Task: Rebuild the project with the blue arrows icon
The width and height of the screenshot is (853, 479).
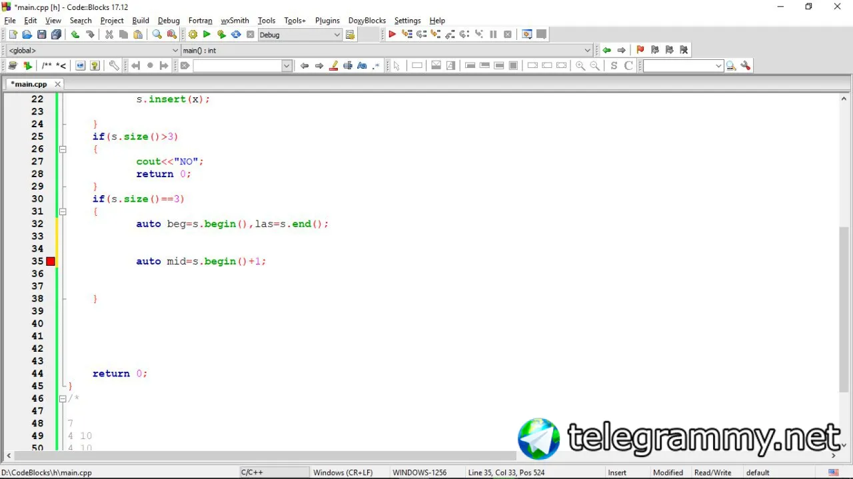Action: [x=236, y=35]
